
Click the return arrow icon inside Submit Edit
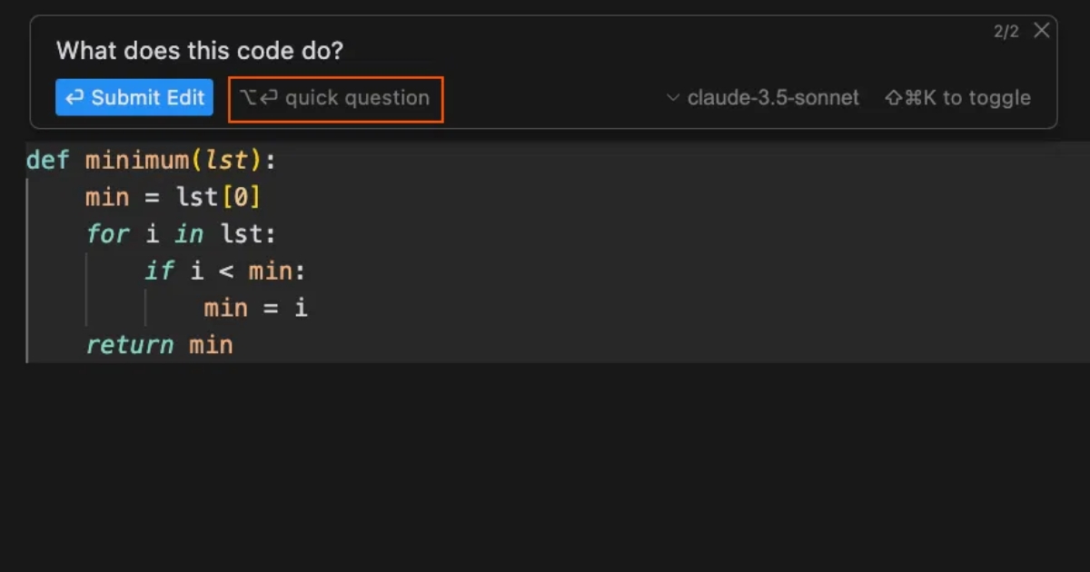(x=76, y=97)
